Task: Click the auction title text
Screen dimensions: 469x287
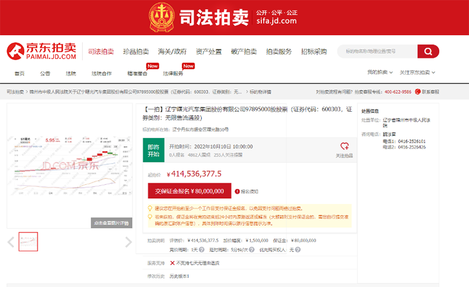Action: tap(247, 113)
